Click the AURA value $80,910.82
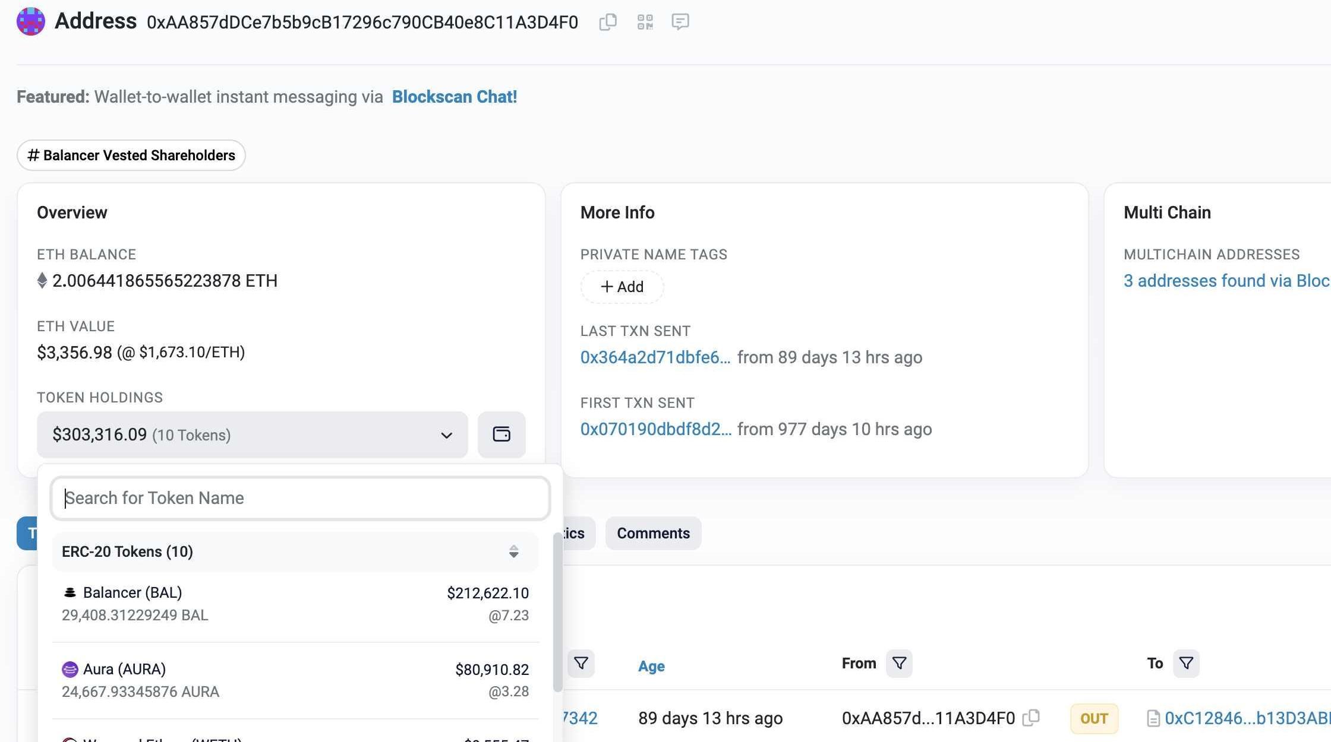The height and width of the screenshot is (742, 1331). 492,670
